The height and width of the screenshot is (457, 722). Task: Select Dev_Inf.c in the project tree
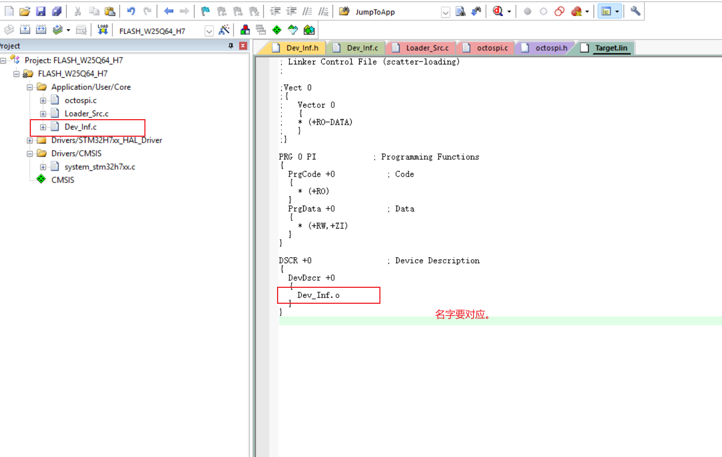click(80, 127)
